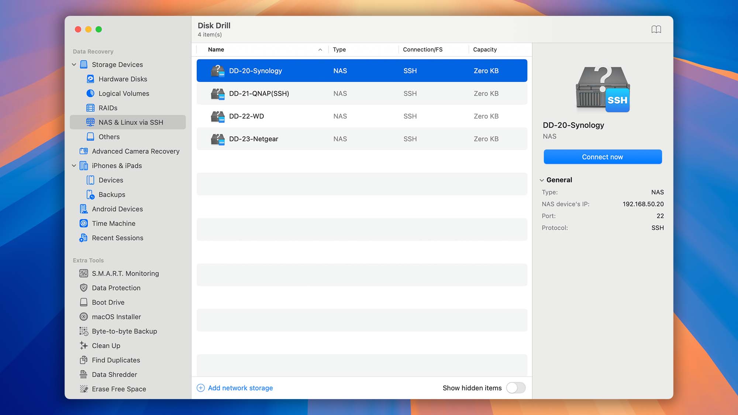This screenshot has width=738, height=415.
Task: Click the Android Devices icon
Action: pos(84,209)
